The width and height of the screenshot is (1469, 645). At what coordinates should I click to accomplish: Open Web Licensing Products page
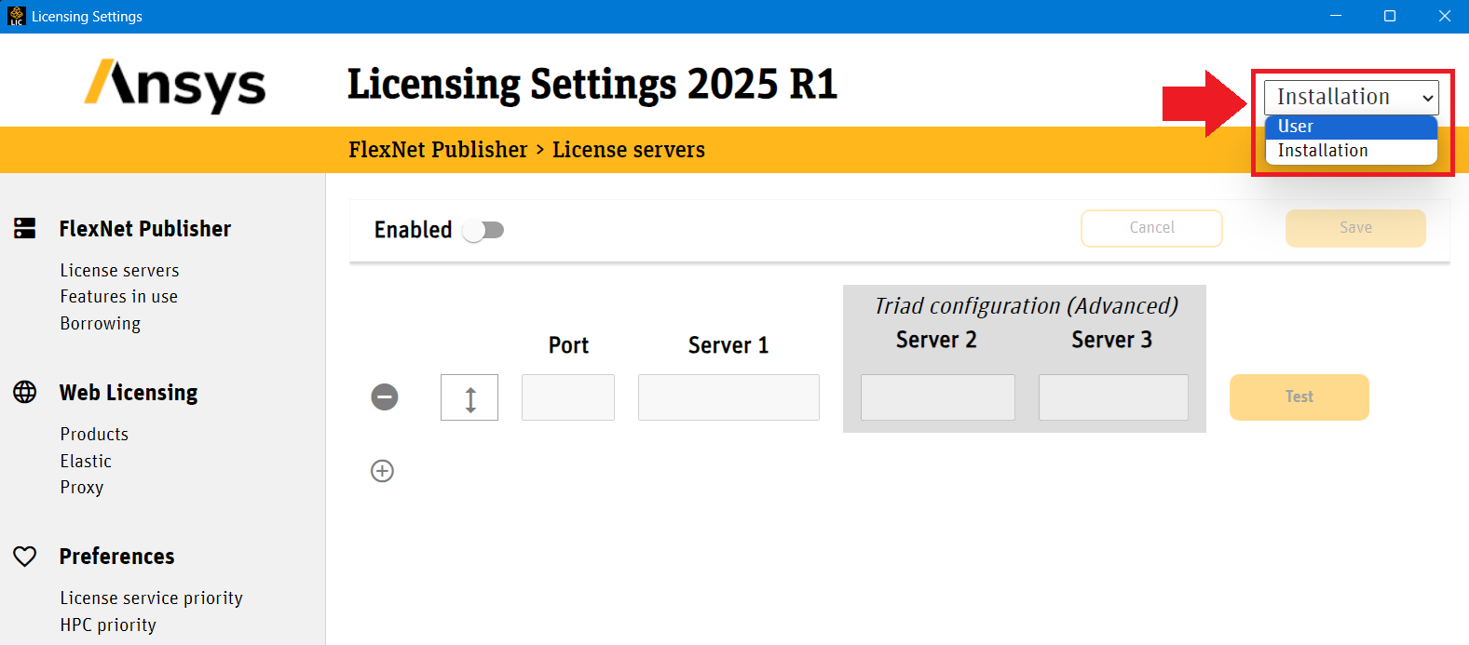click(x=94, y=435)
